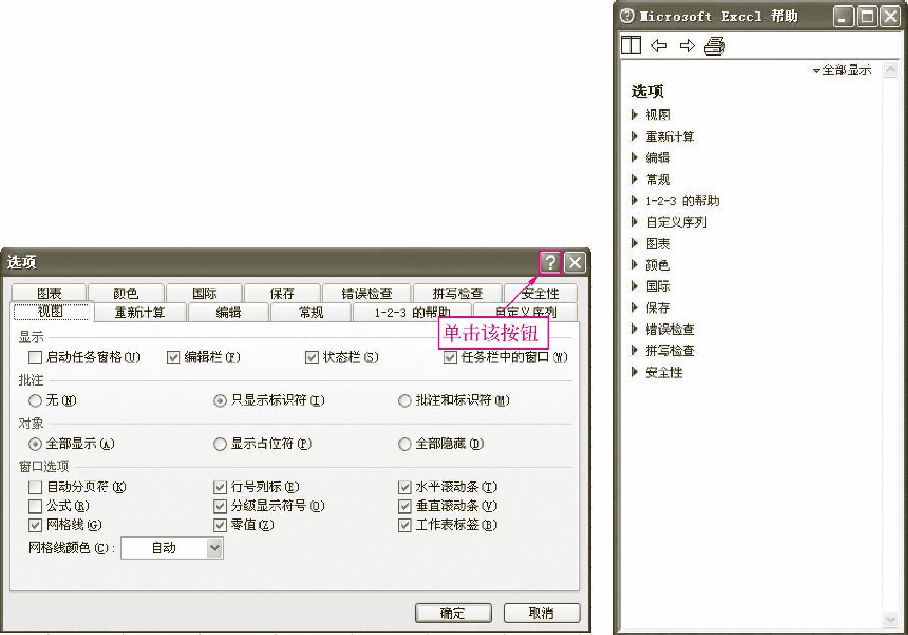Select the 视图 tab in Options
Image resolution: width=908 pixels, height=635 pixels.
pos(51,312)
